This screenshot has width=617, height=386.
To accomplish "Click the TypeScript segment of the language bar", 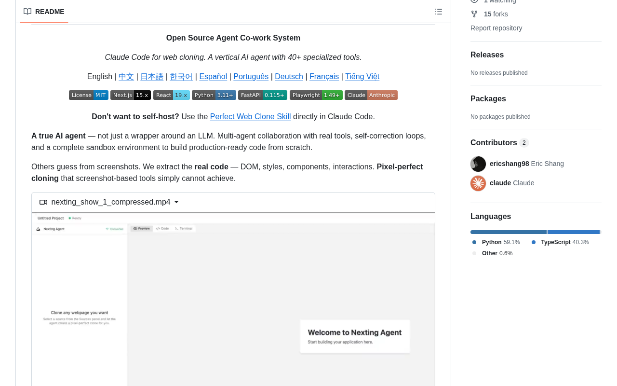I will click(x=574, y=232).
